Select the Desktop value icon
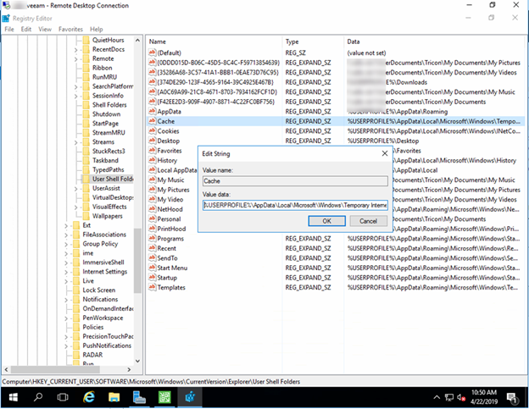 [x=152, y=141]
